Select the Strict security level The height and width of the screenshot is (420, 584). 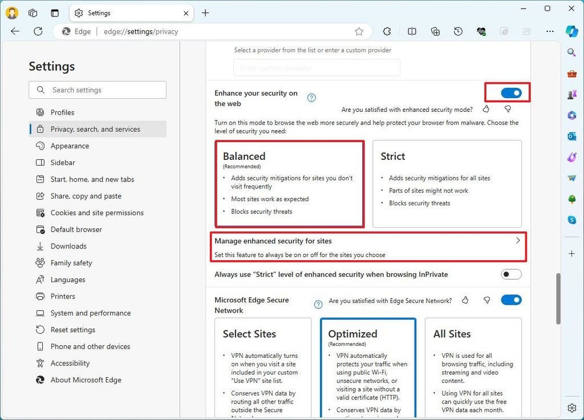447,183
